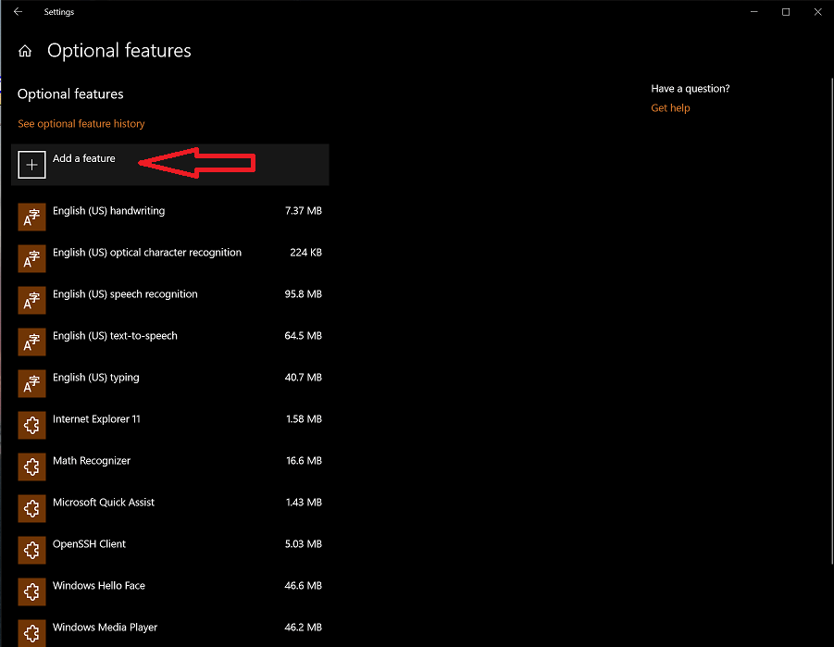Screen dimensions: 834x647
Task: Click the 46.6 MB size value
Action: point(304,586)
